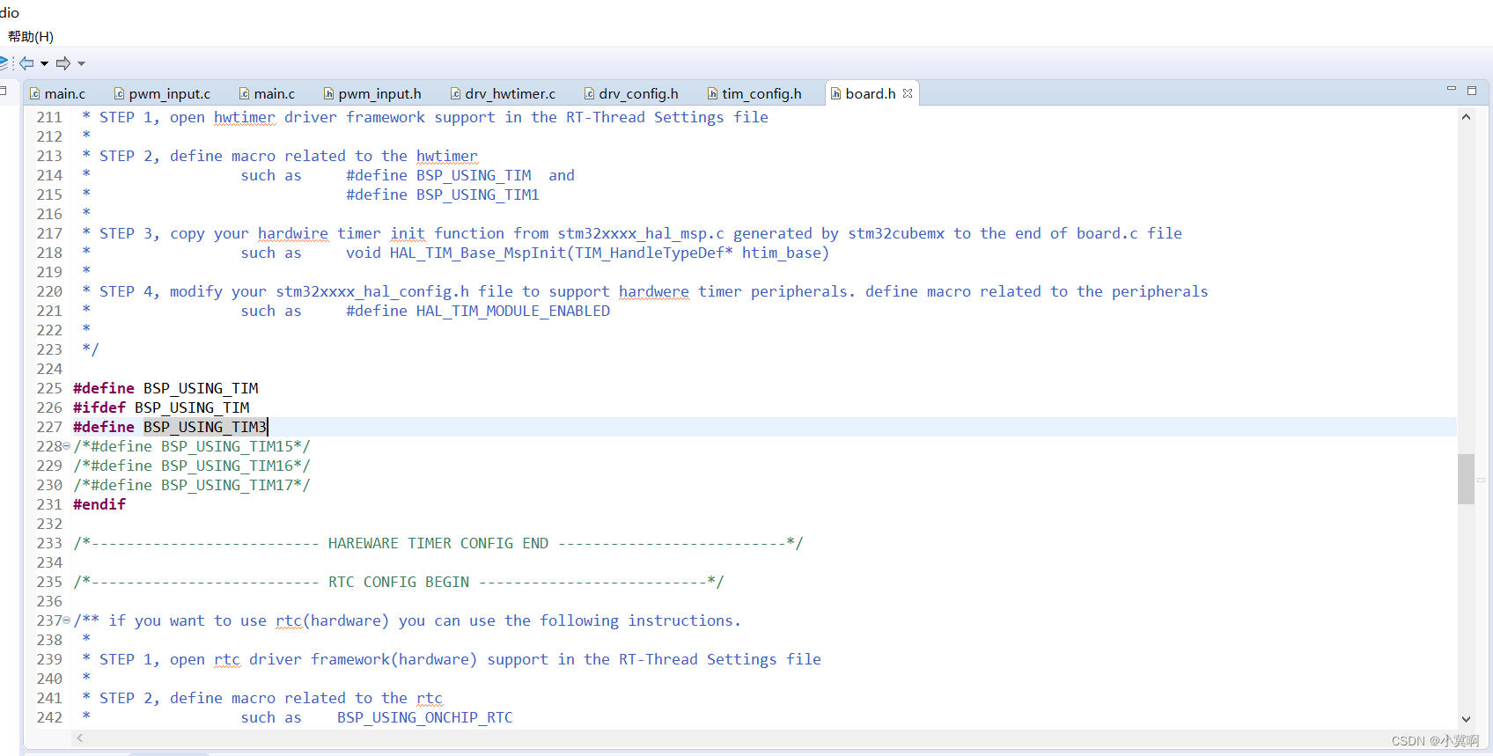Switch to the first main.c tab
The image size is (1493, 756).
click(58, 93)
